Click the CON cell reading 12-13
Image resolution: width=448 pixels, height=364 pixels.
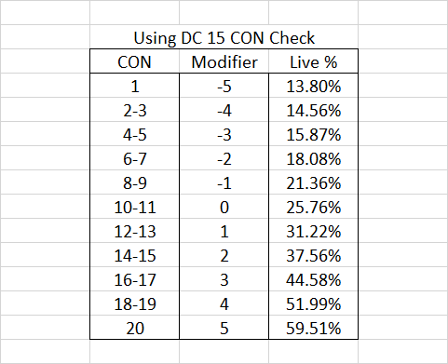[x=134, y=231]
